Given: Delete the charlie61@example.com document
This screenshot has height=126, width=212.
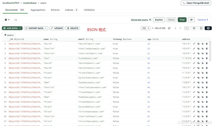Looking at the screenshot, I should pyautogui.click(x=207, y=87).
